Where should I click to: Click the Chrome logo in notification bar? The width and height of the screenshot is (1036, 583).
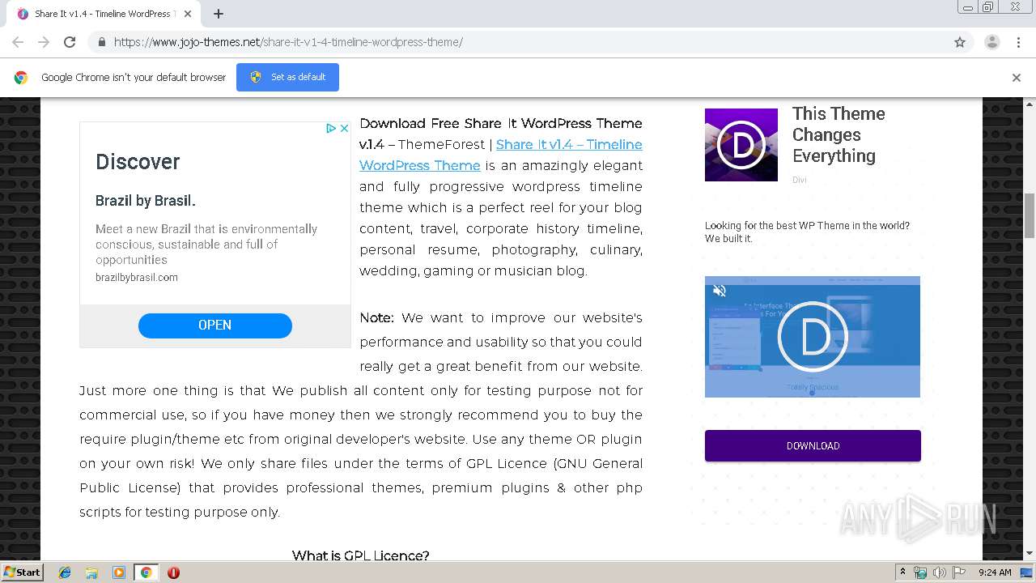(21, 78)
